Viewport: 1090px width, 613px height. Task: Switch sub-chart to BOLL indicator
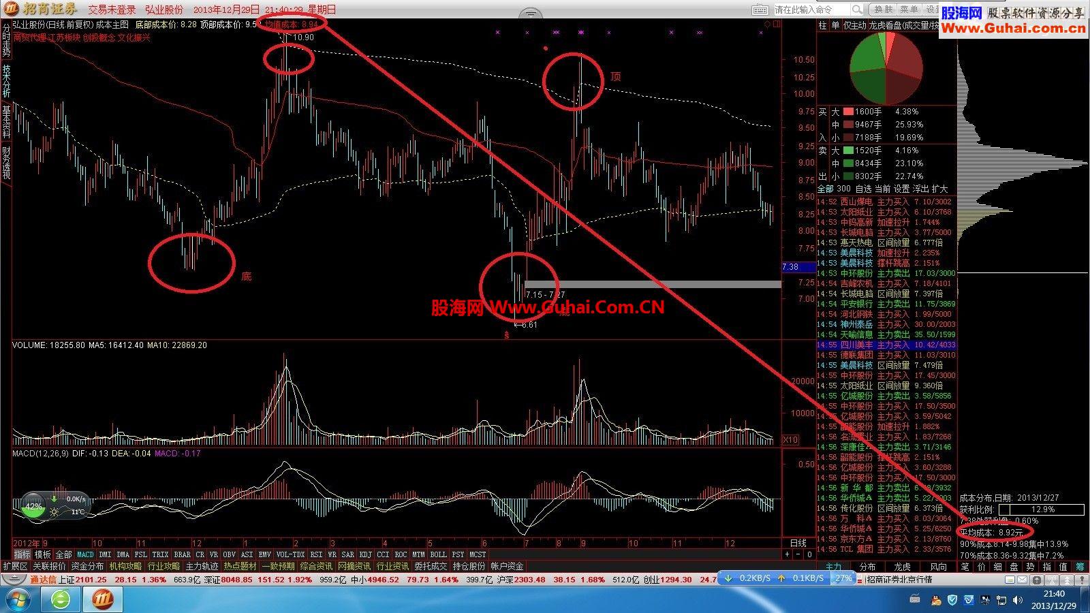(438, 555)
